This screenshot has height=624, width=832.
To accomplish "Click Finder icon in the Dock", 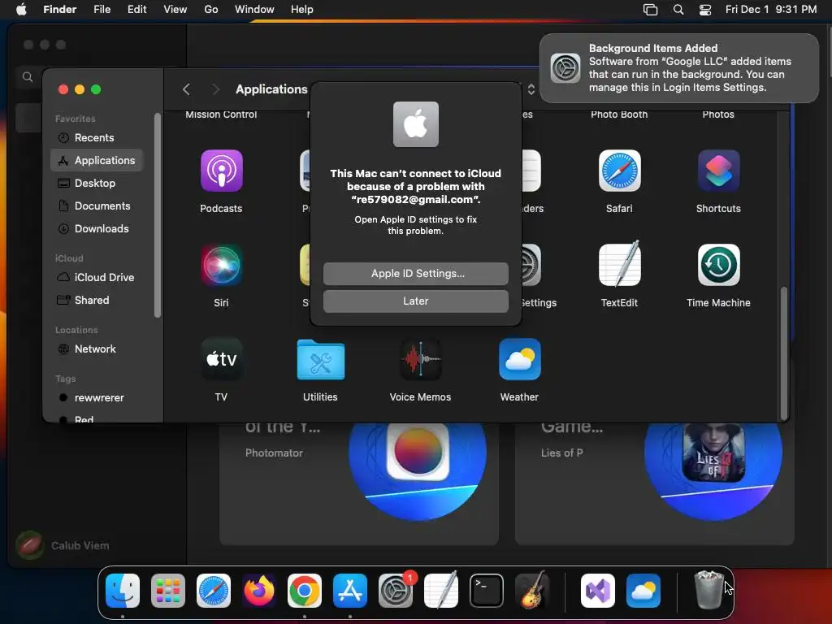I will pyautogui.click(x=123, y=591).
